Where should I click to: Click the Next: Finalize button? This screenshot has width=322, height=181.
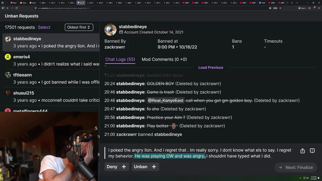tap(296, 167)
